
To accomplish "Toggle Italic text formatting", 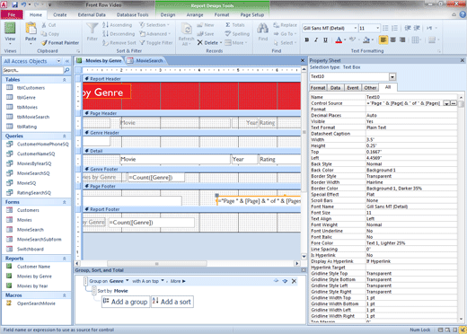I will pyautogui.click(x=316, y=40).
